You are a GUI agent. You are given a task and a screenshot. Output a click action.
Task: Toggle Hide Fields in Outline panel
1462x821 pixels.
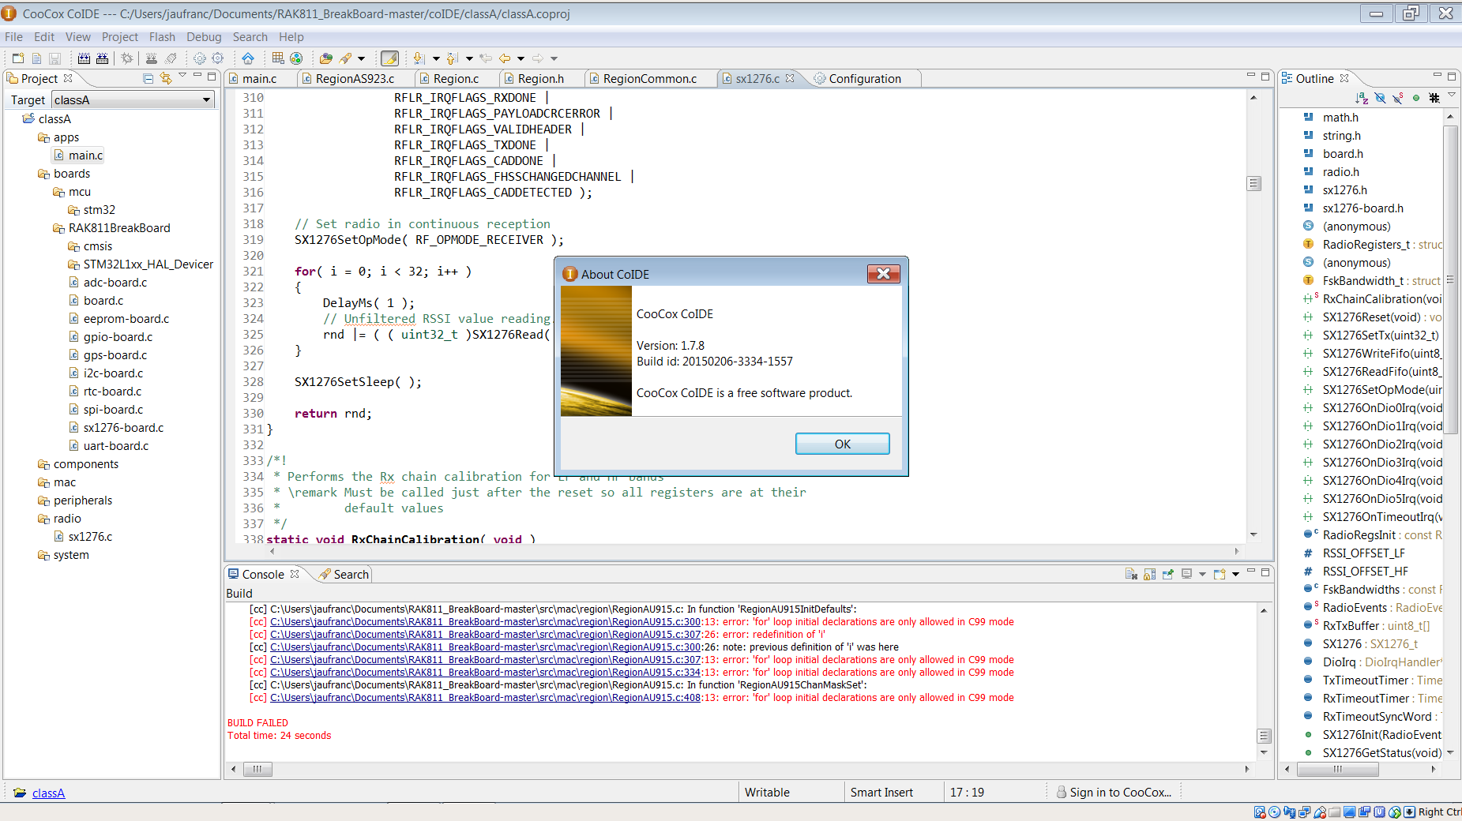(x=1380, y=98)
